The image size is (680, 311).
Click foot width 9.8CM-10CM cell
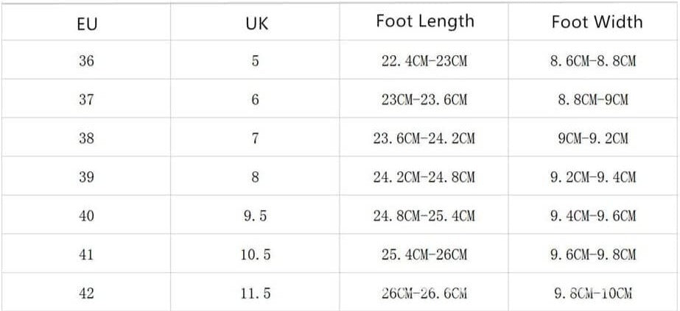point(592,293)
